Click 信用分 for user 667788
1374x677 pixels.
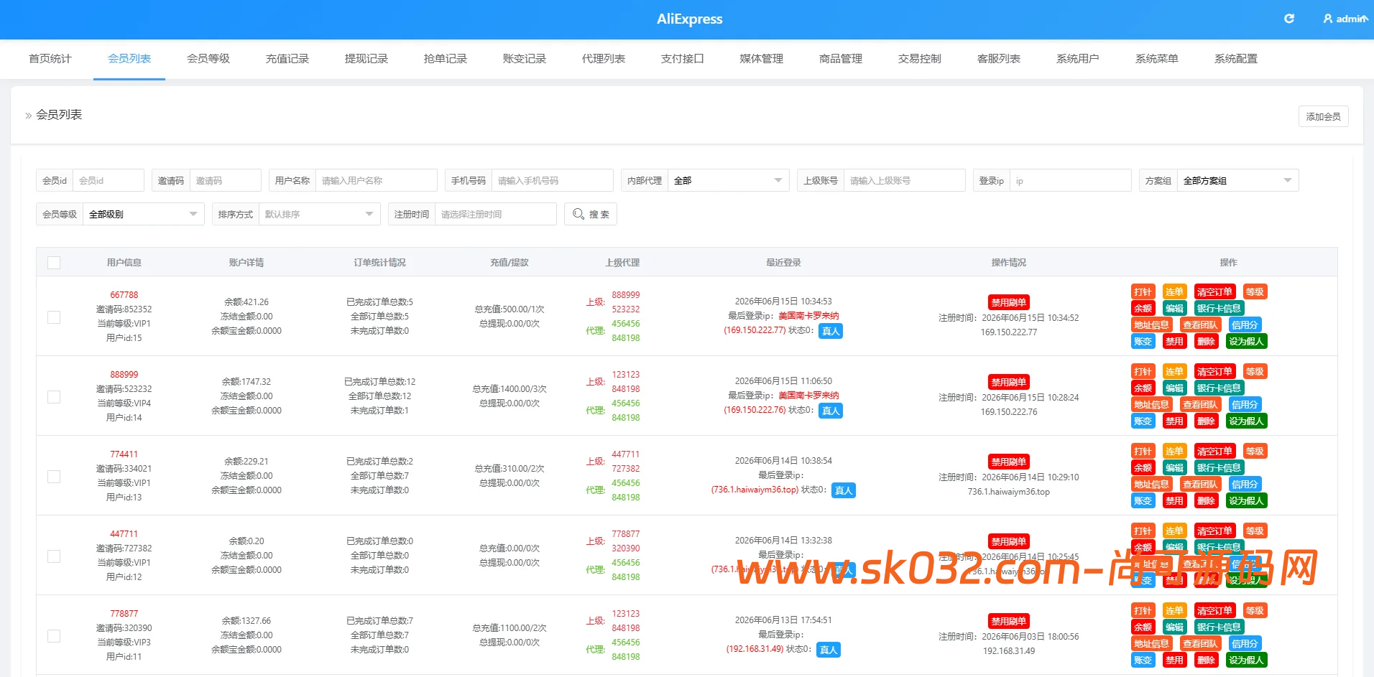[x=1245, y=325]
